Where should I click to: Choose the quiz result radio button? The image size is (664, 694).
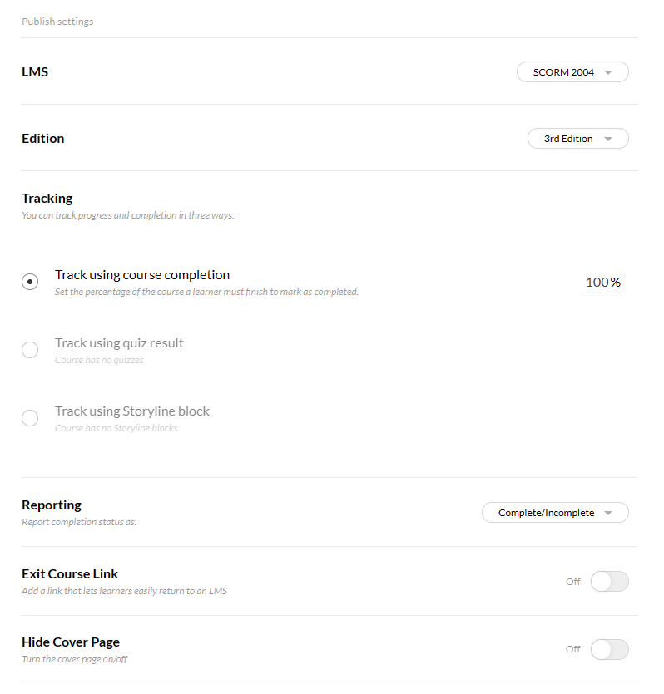tap(30, 350)
